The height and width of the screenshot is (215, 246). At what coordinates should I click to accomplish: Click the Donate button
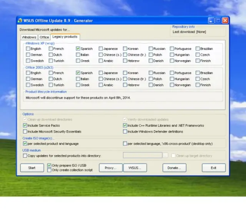tap(174, 168)
